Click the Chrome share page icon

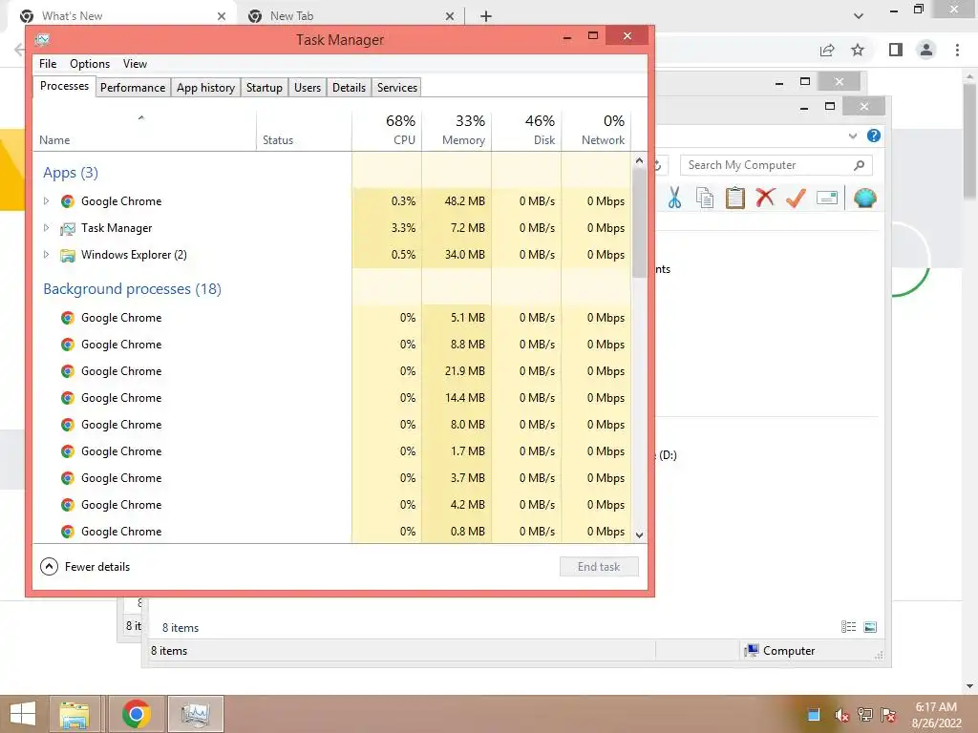point(827,51)
